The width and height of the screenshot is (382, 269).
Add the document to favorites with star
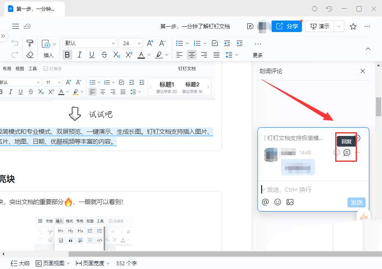click(x=353, y=26)
